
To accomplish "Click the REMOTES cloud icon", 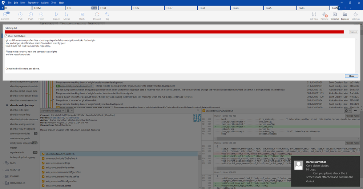I will (7, 170).
